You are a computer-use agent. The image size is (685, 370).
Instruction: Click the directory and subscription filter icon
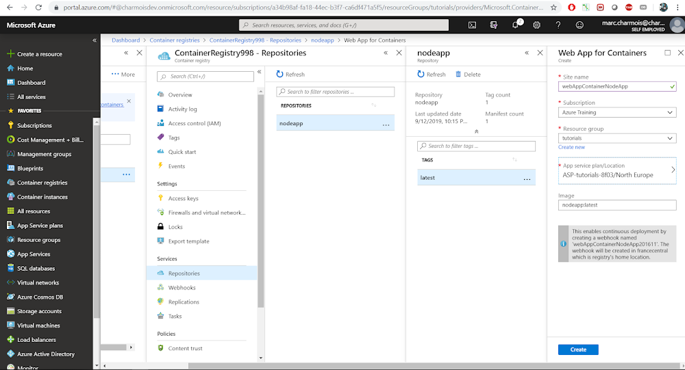pyautogui.click(x=494, y=25)
